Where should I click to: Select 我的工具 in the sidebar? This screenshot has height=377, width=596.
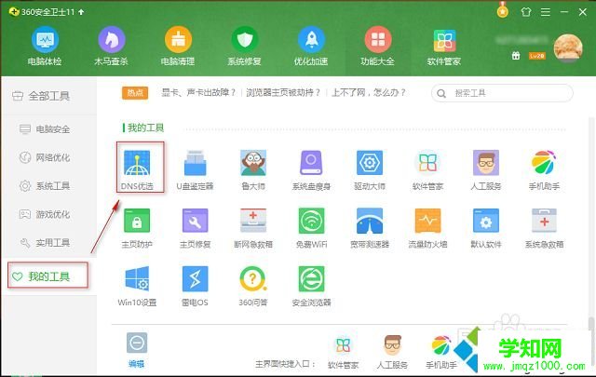47,276
